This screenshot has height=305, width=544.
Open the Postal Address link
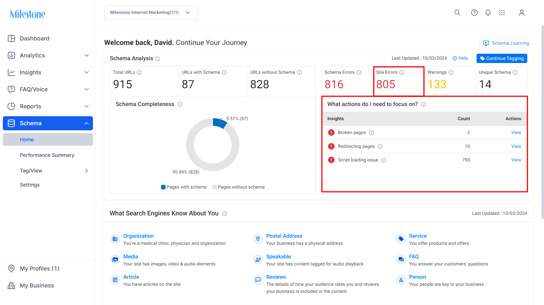coord(284,236)
